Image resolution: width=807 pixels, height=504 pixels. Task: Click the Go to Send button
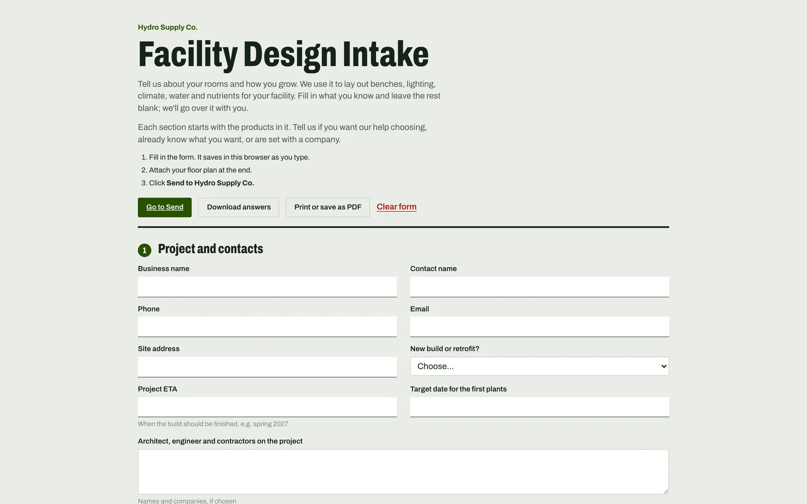[x=164, y=207]
